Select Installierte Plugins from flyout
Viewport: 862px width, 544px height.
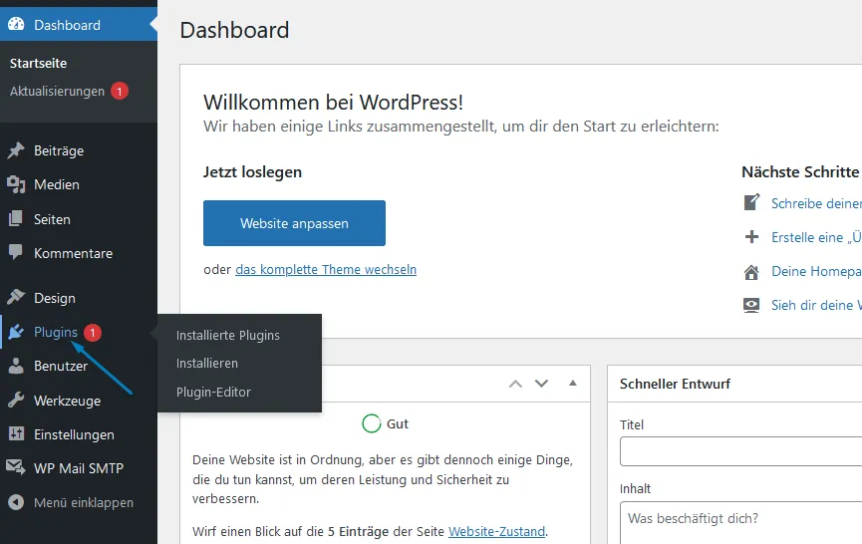click(x=227, y=335)
